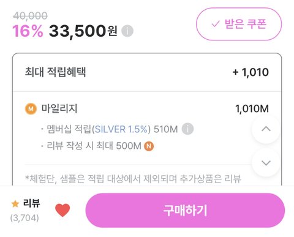Click checkmark icon in 받은 쿠폰 button
294x237 pixels.
tap(216, 24)
